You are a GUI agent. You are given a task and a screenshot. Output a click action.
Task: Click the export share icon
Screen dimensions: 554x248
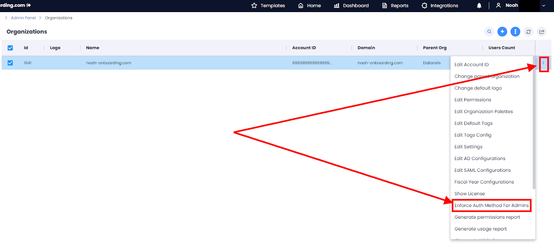tap(542, 32)
